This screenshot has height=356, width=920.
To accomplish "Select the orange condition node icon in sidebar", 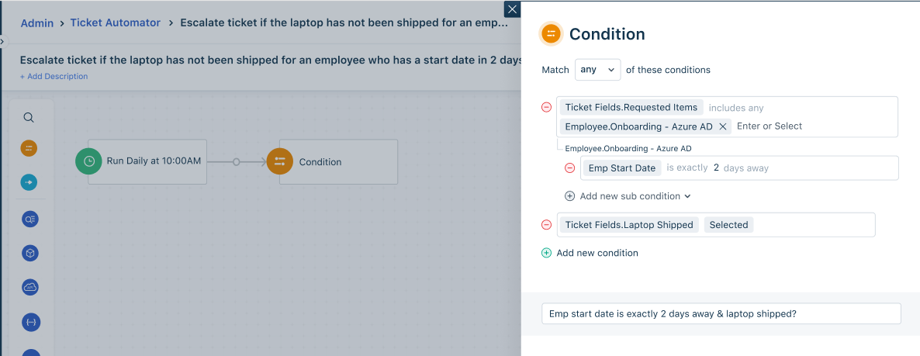I will coord(29,148).
